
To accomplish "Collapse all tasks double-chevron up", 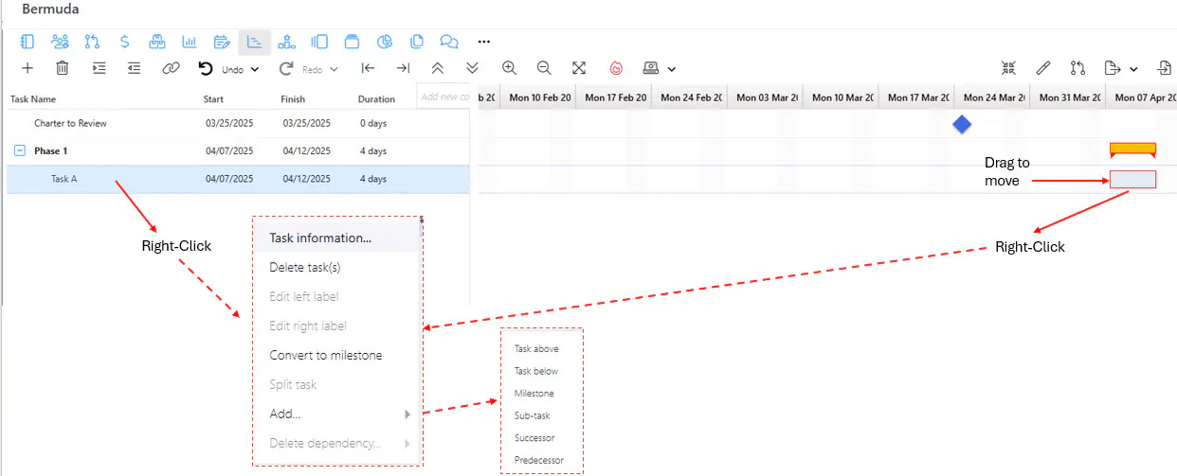I will click(x=438, y=68).
